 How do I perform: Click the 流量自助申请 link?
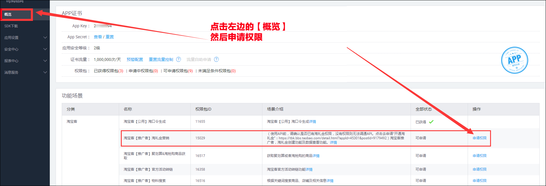(199, 59)
